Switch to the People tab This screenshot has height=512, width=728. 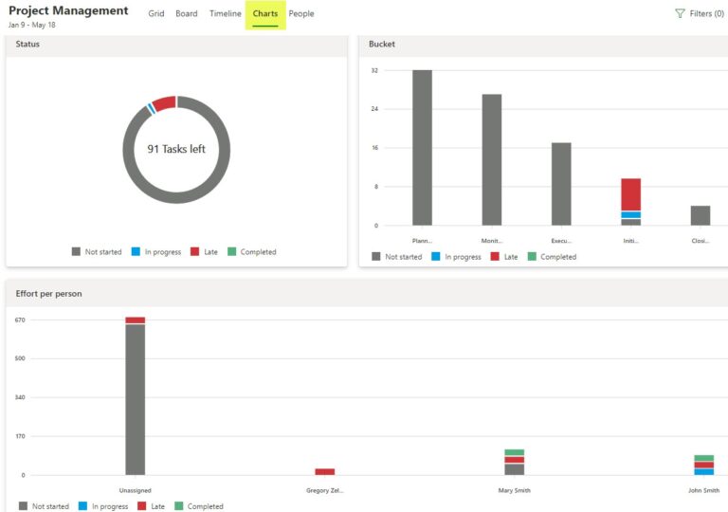[x=300, y=13]
